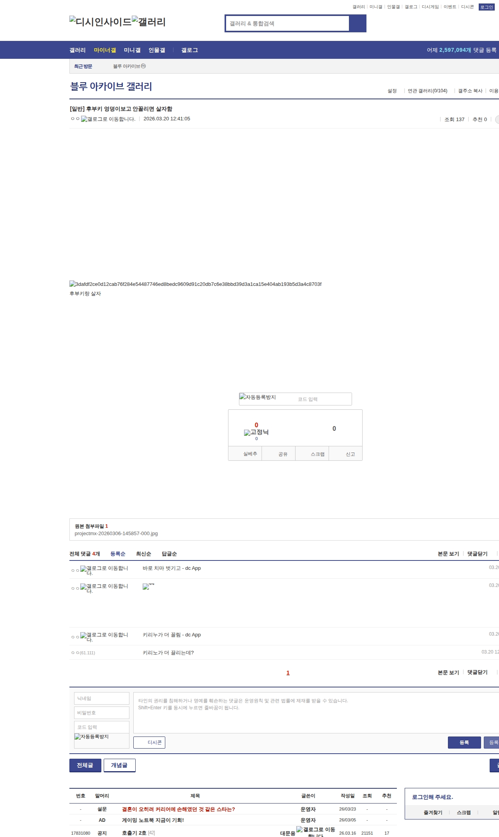
Task: Open the attached file projectmx-20260306-145857-000.jpg
Action: click(116, 534)
